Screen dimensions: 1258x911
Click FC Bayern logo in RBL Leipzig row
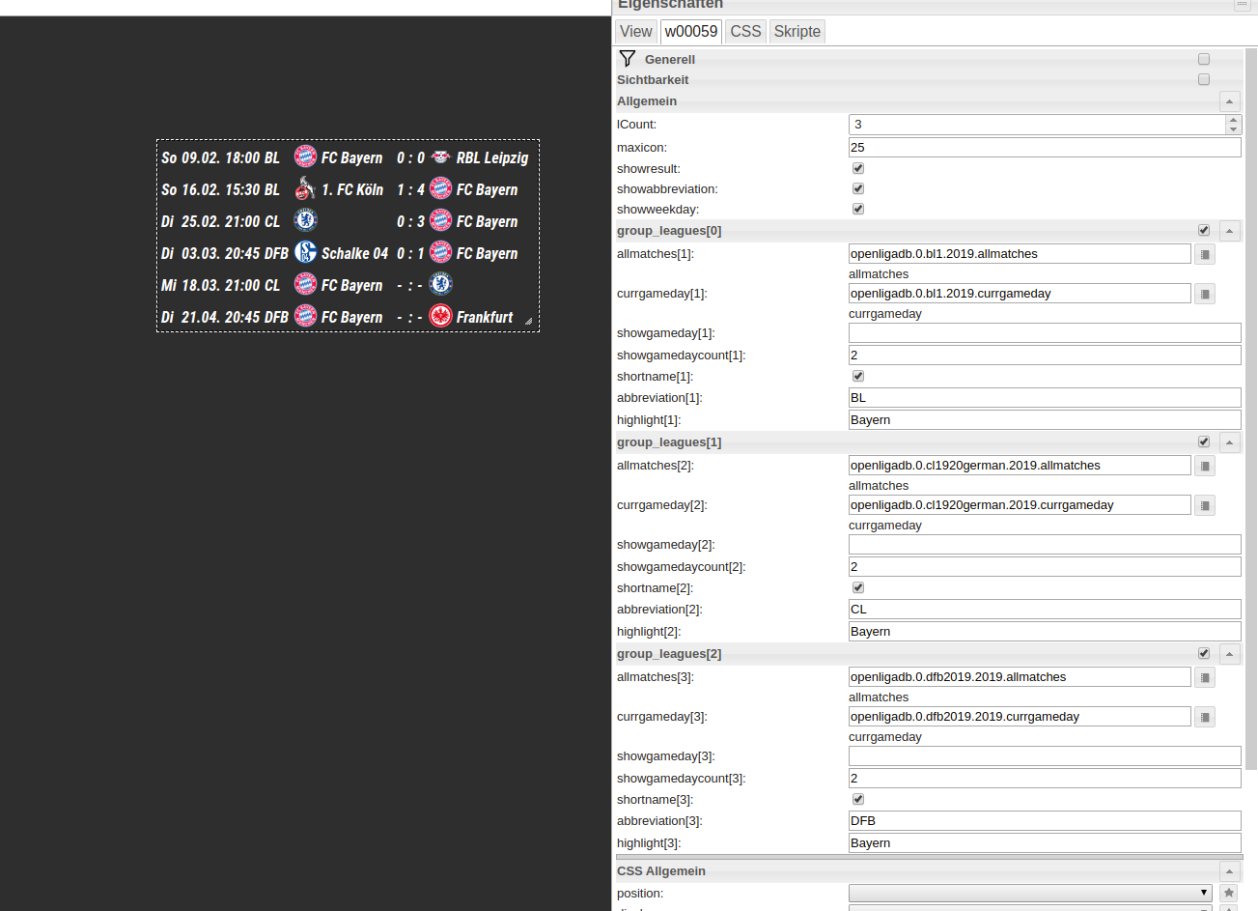pos(305,157)
